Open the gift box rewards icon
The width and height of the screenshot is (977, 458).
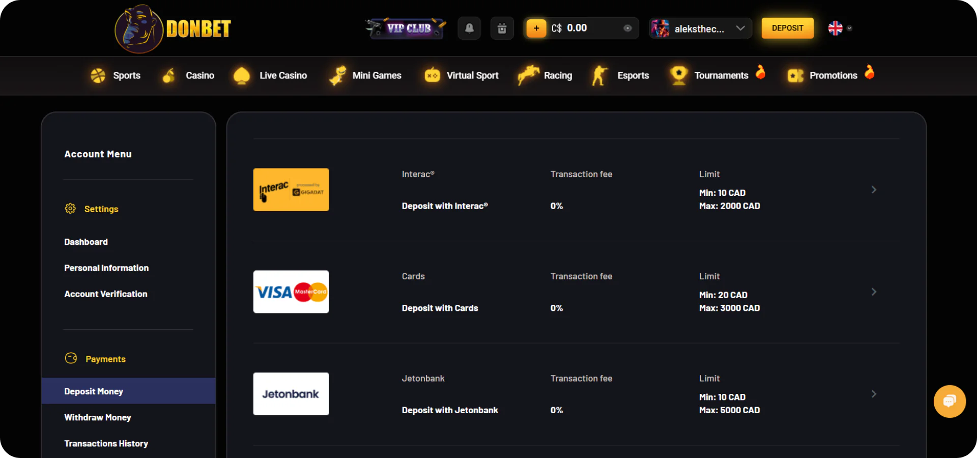502,28
